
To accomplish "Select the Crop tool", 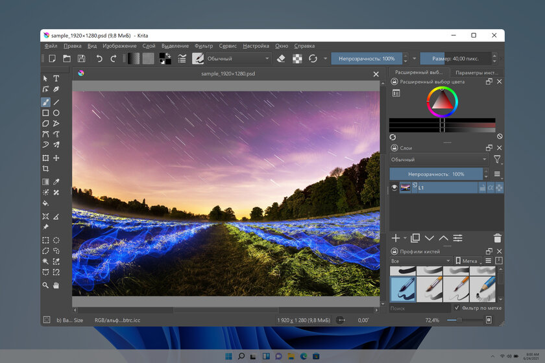I will tap(45, 169).
